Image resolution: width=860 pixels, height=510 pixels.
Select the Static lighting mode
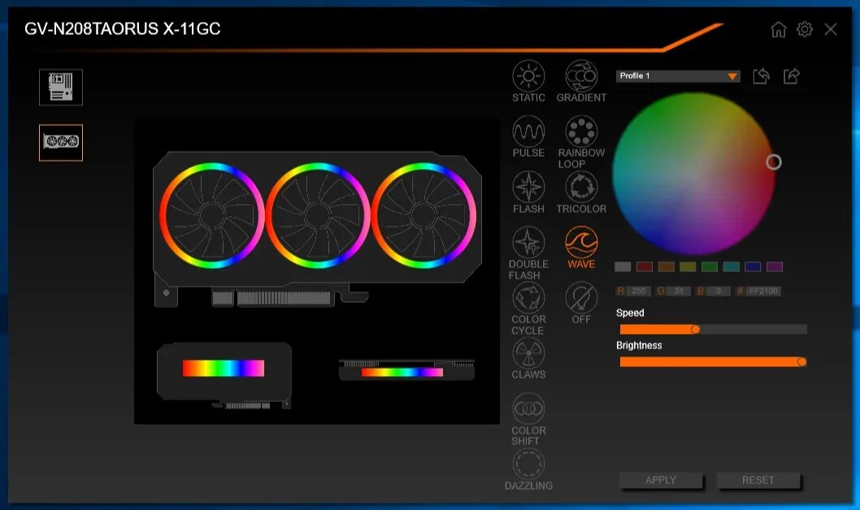pos(528,76)
